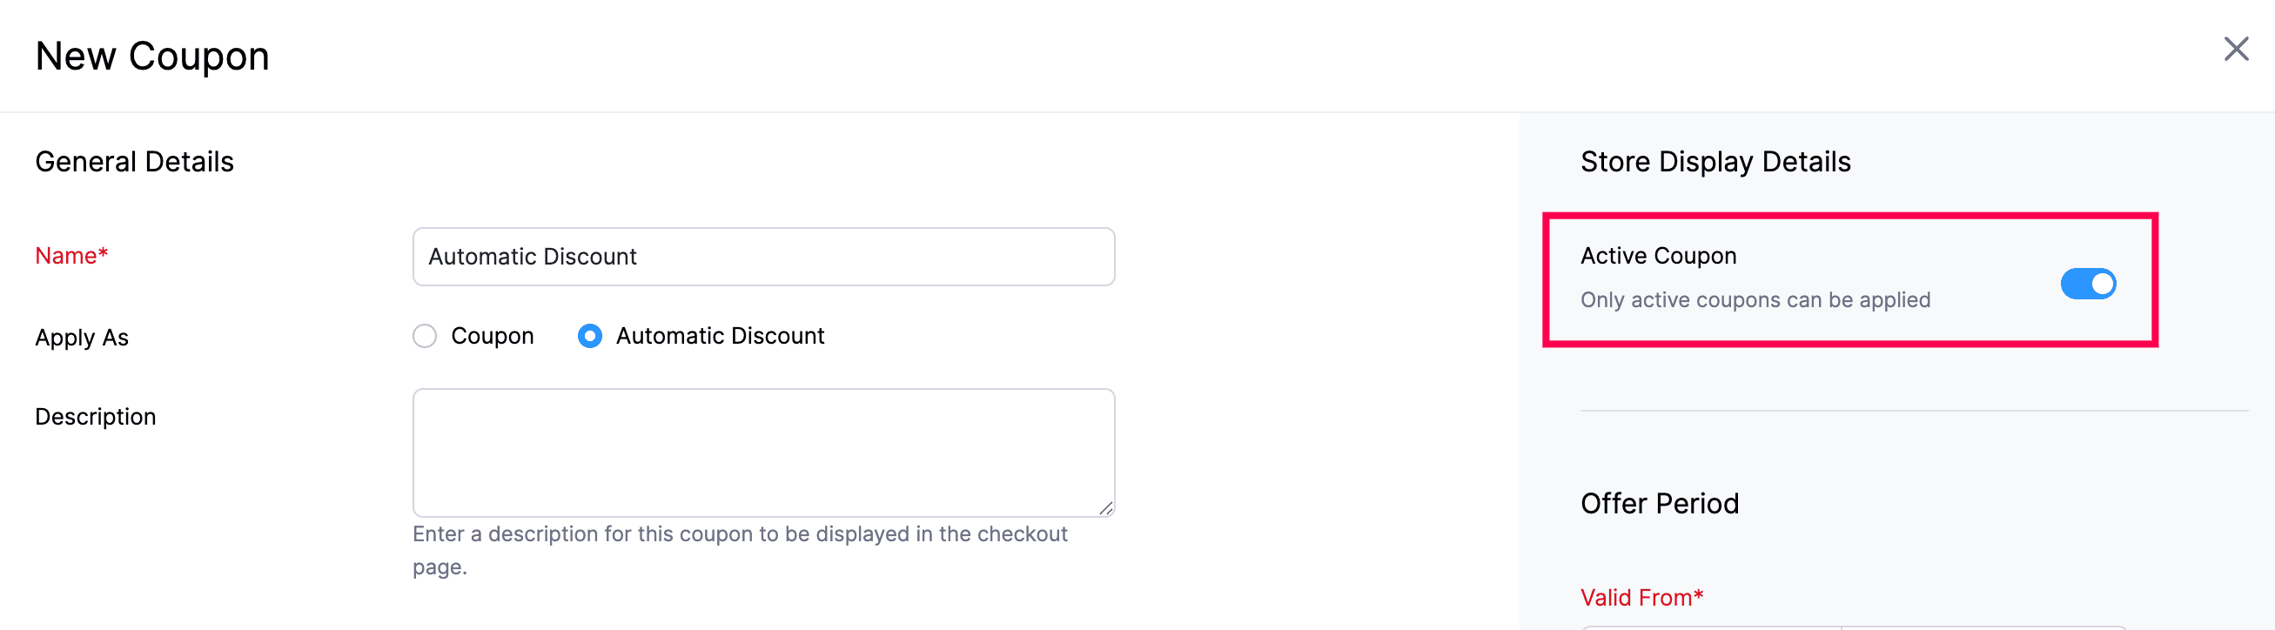2275x630 pixels.
Task: Click the "Automatic Discount" radio option label
Action: tap(720, 336)
